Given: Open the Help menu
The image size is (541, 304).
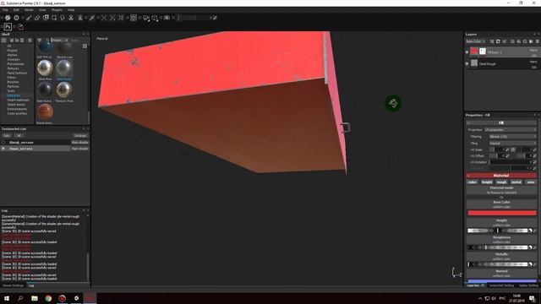Looking at the screenshot, I should point(71,10).
